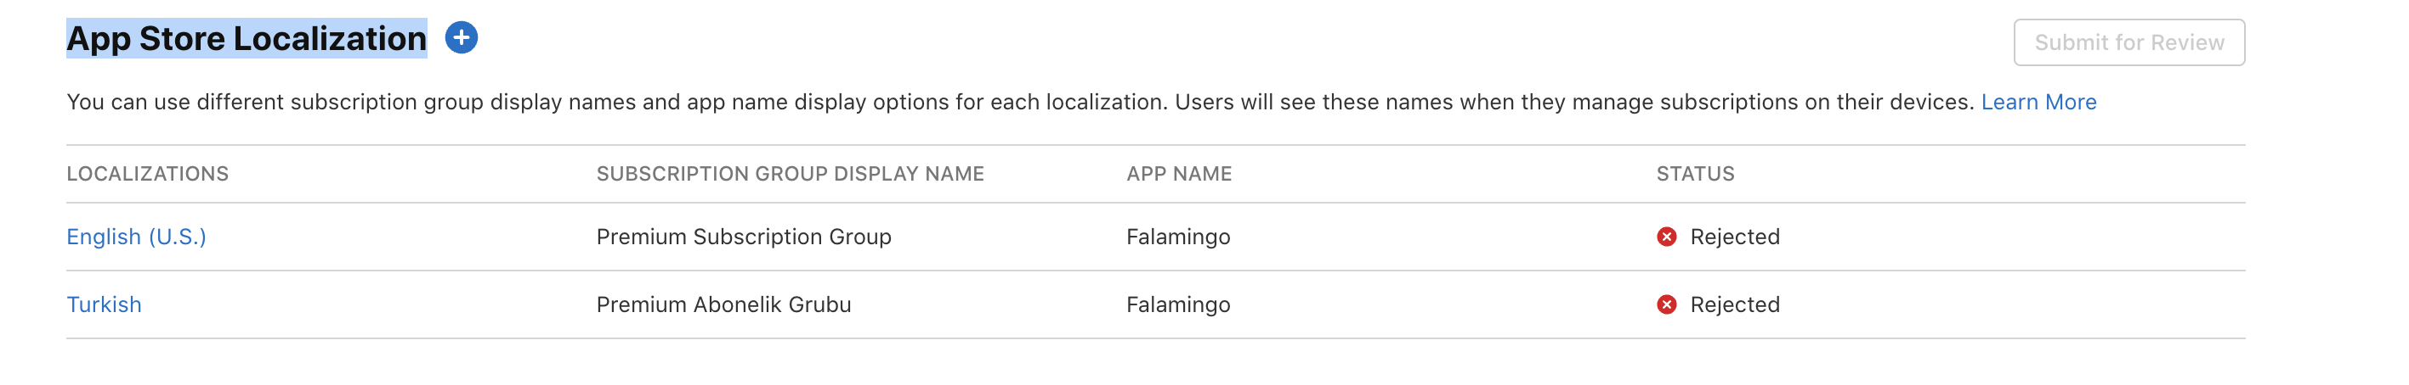Click Falamingo app name in English row
This screenshot has width=2409, height=385.
[1178, 237]
